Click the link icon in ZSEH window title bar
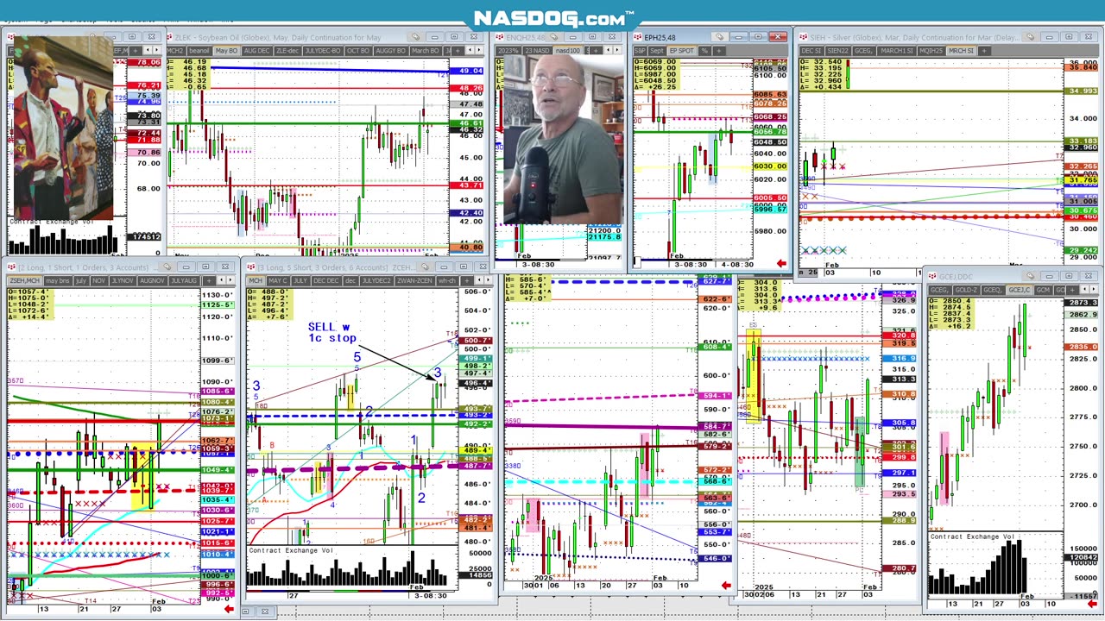The image size is (1105, 621). [x=167, y=267]
